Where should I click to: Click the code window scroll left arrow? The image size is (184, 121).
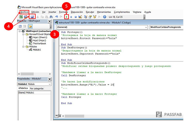[x=63, y=116]
